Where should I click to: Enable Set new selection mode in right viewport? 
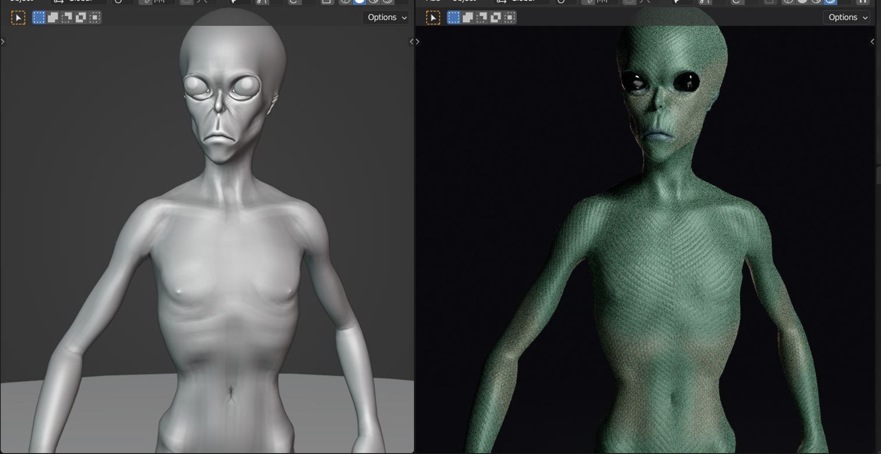pos(454,17)
